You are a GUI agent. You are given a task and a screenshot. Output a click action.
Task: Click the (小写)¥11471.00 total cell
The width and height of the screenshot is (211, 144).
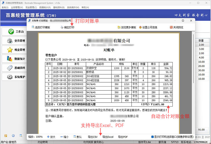152,104
